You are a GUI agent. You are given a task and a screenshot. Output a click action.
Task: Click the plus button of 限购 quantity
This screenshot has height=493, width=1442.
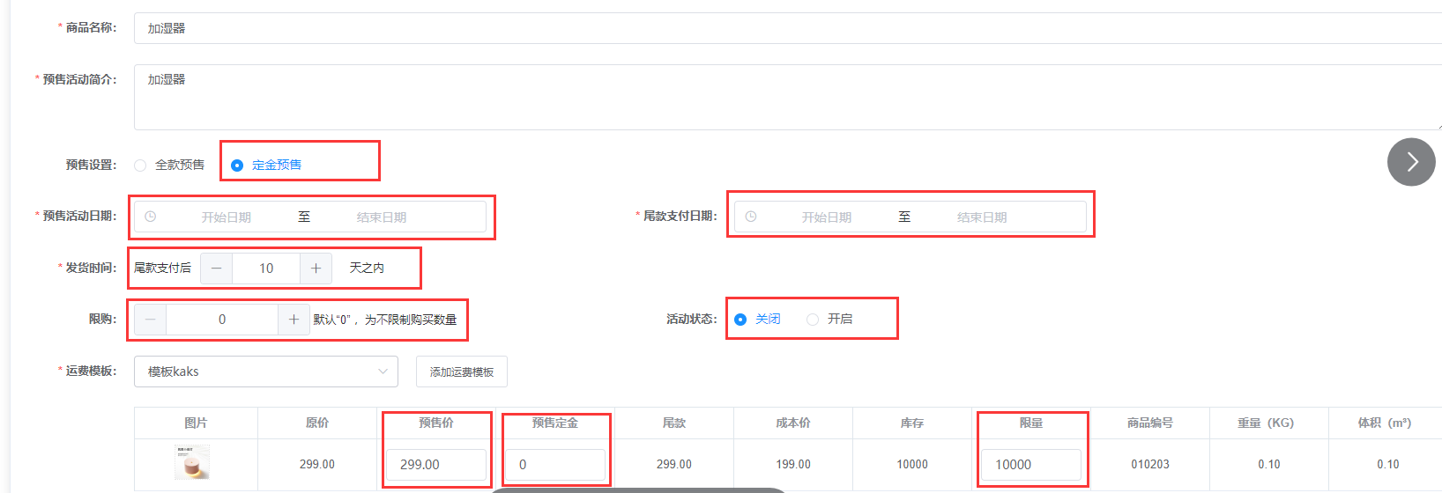click(x=294, y=320)
